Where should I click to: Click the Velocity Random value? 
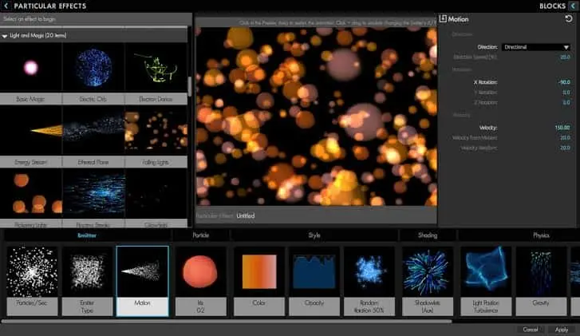pos(565,148)
